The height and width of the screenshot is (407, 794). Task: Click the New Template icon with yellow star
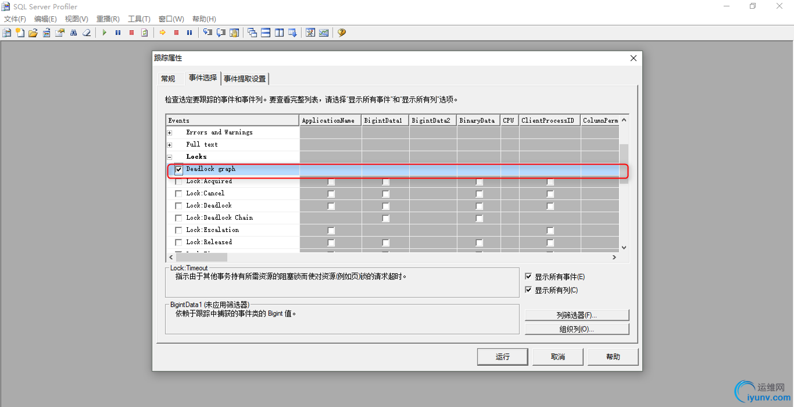pos(20,32)
